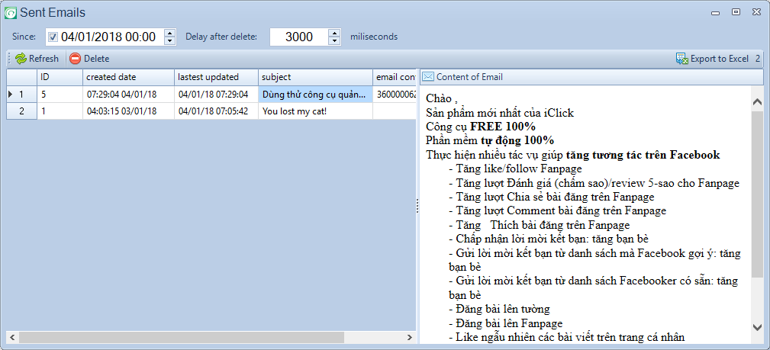Sort by the subject column header
The height and width of the screenshot is (350, 770).
pos(315,77)
